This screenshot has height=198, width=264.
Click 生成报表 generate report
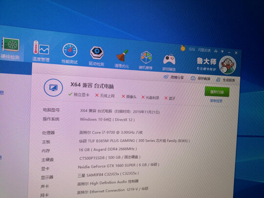coord(225,80)
